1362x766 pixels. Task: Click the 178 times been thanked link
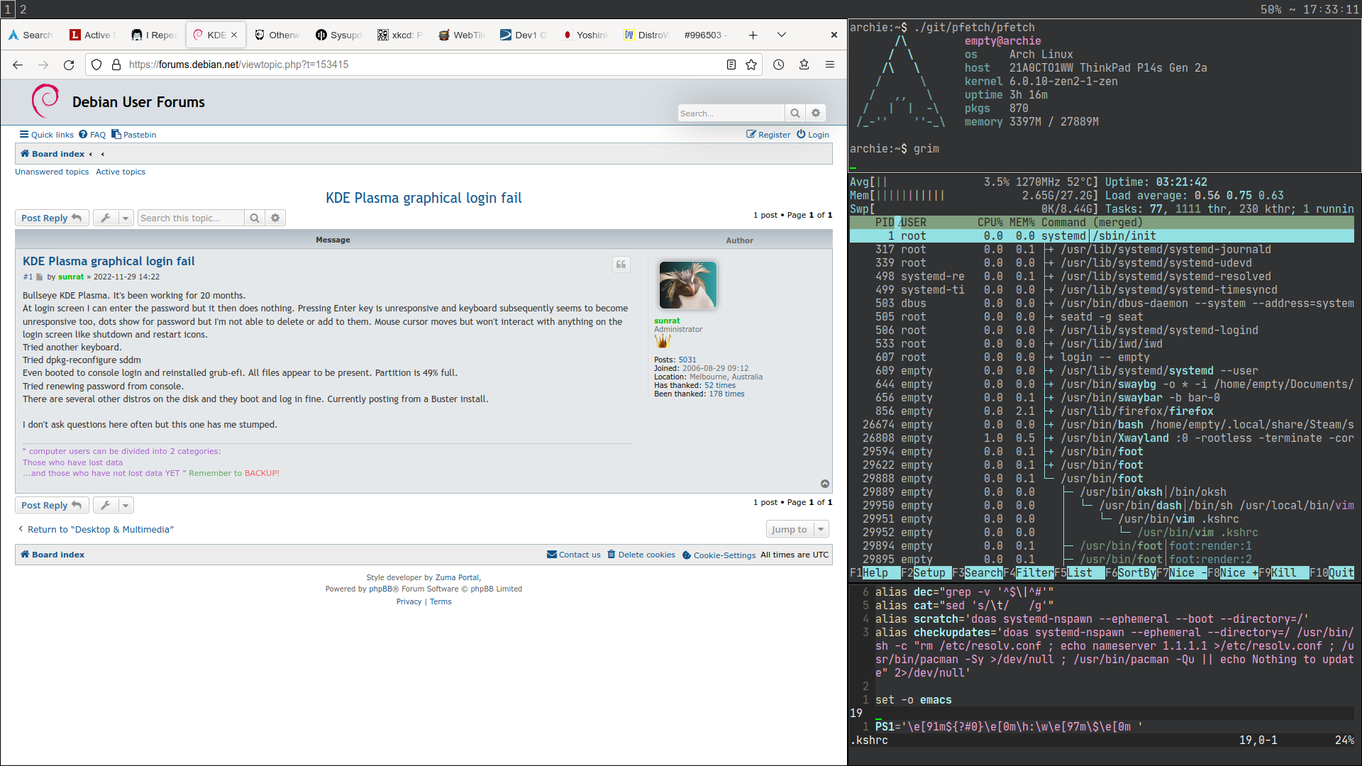727,394
